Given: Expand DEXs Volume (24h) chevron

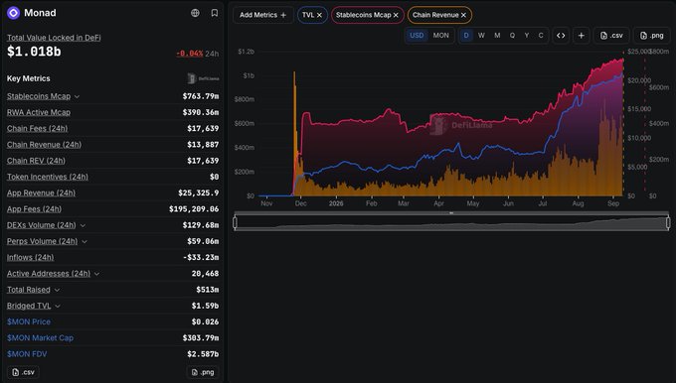Looking at the screenshot, I should [83, 225].
